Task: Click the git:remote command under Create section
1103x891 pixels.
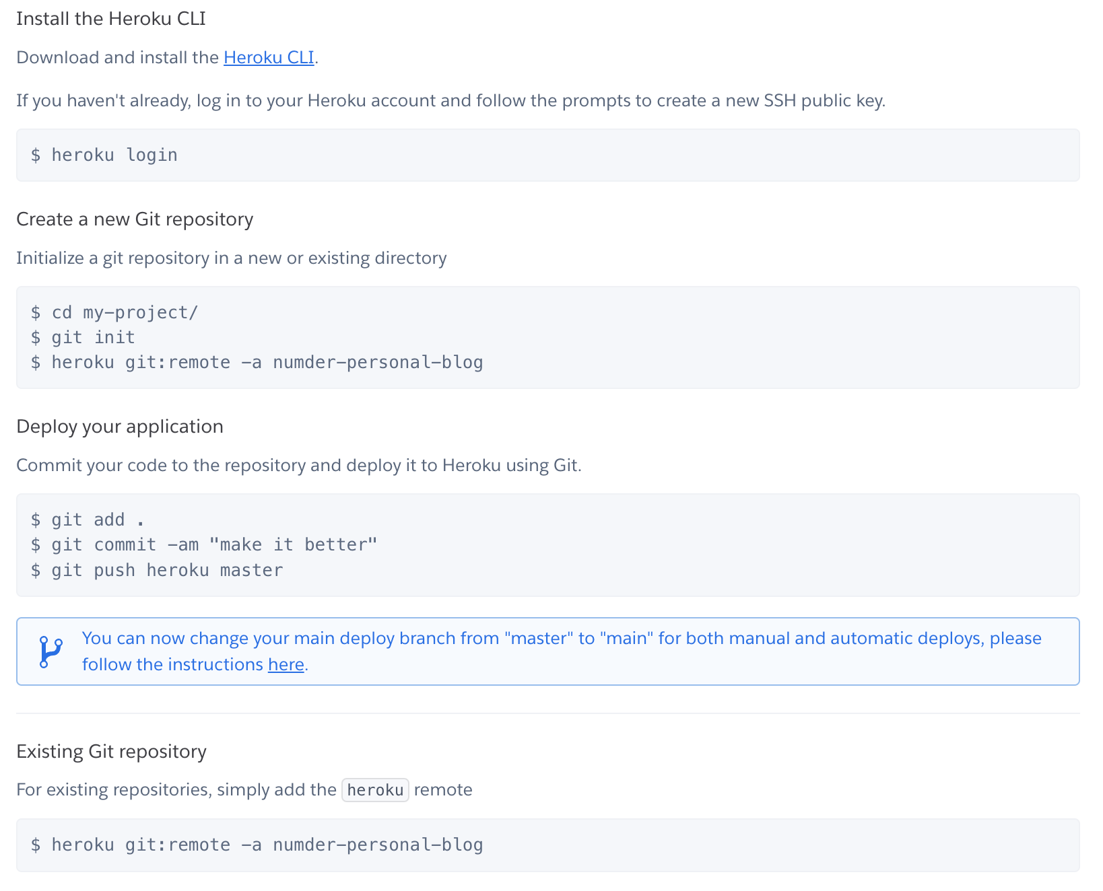Action: tap(257, 363)
